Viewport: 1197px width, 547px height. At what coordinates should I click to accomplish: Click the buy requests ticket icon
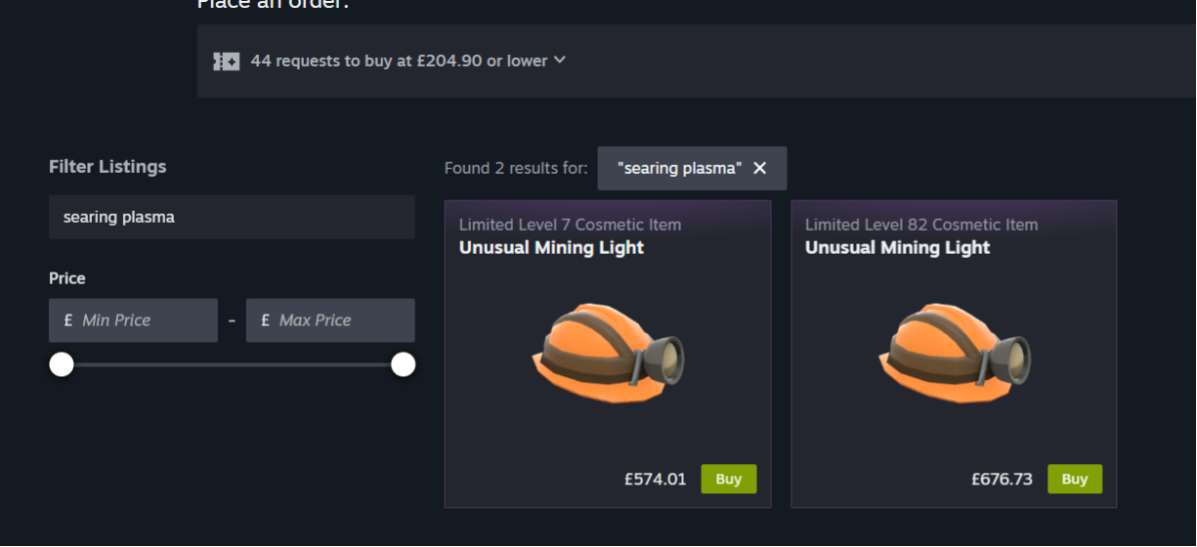click(x=226, y=62)
